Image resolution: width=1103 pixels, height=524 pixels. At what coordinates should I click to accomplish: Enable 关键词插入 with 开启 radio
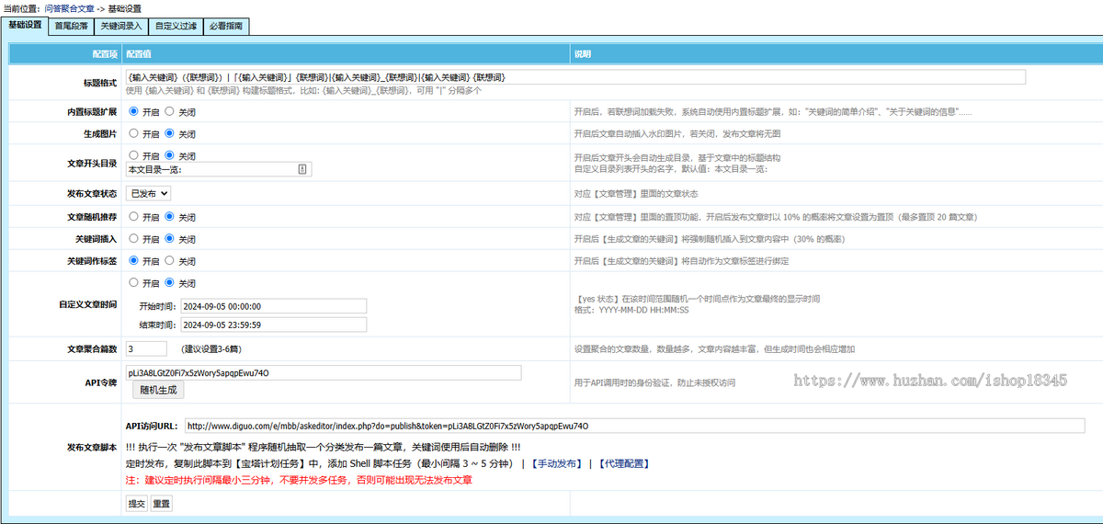(x=134, y=239)
